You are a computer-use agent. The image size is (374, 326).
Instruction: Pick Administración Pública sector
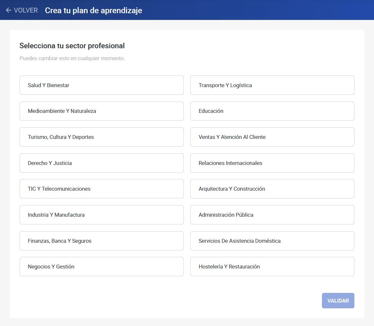tap(272, 215)
